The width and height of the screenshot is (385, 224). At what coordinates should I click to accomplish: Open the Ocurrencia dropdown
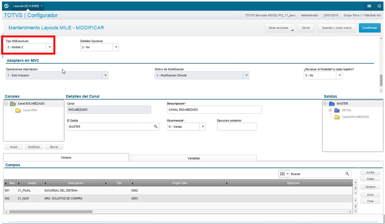(x=203, y=127)
